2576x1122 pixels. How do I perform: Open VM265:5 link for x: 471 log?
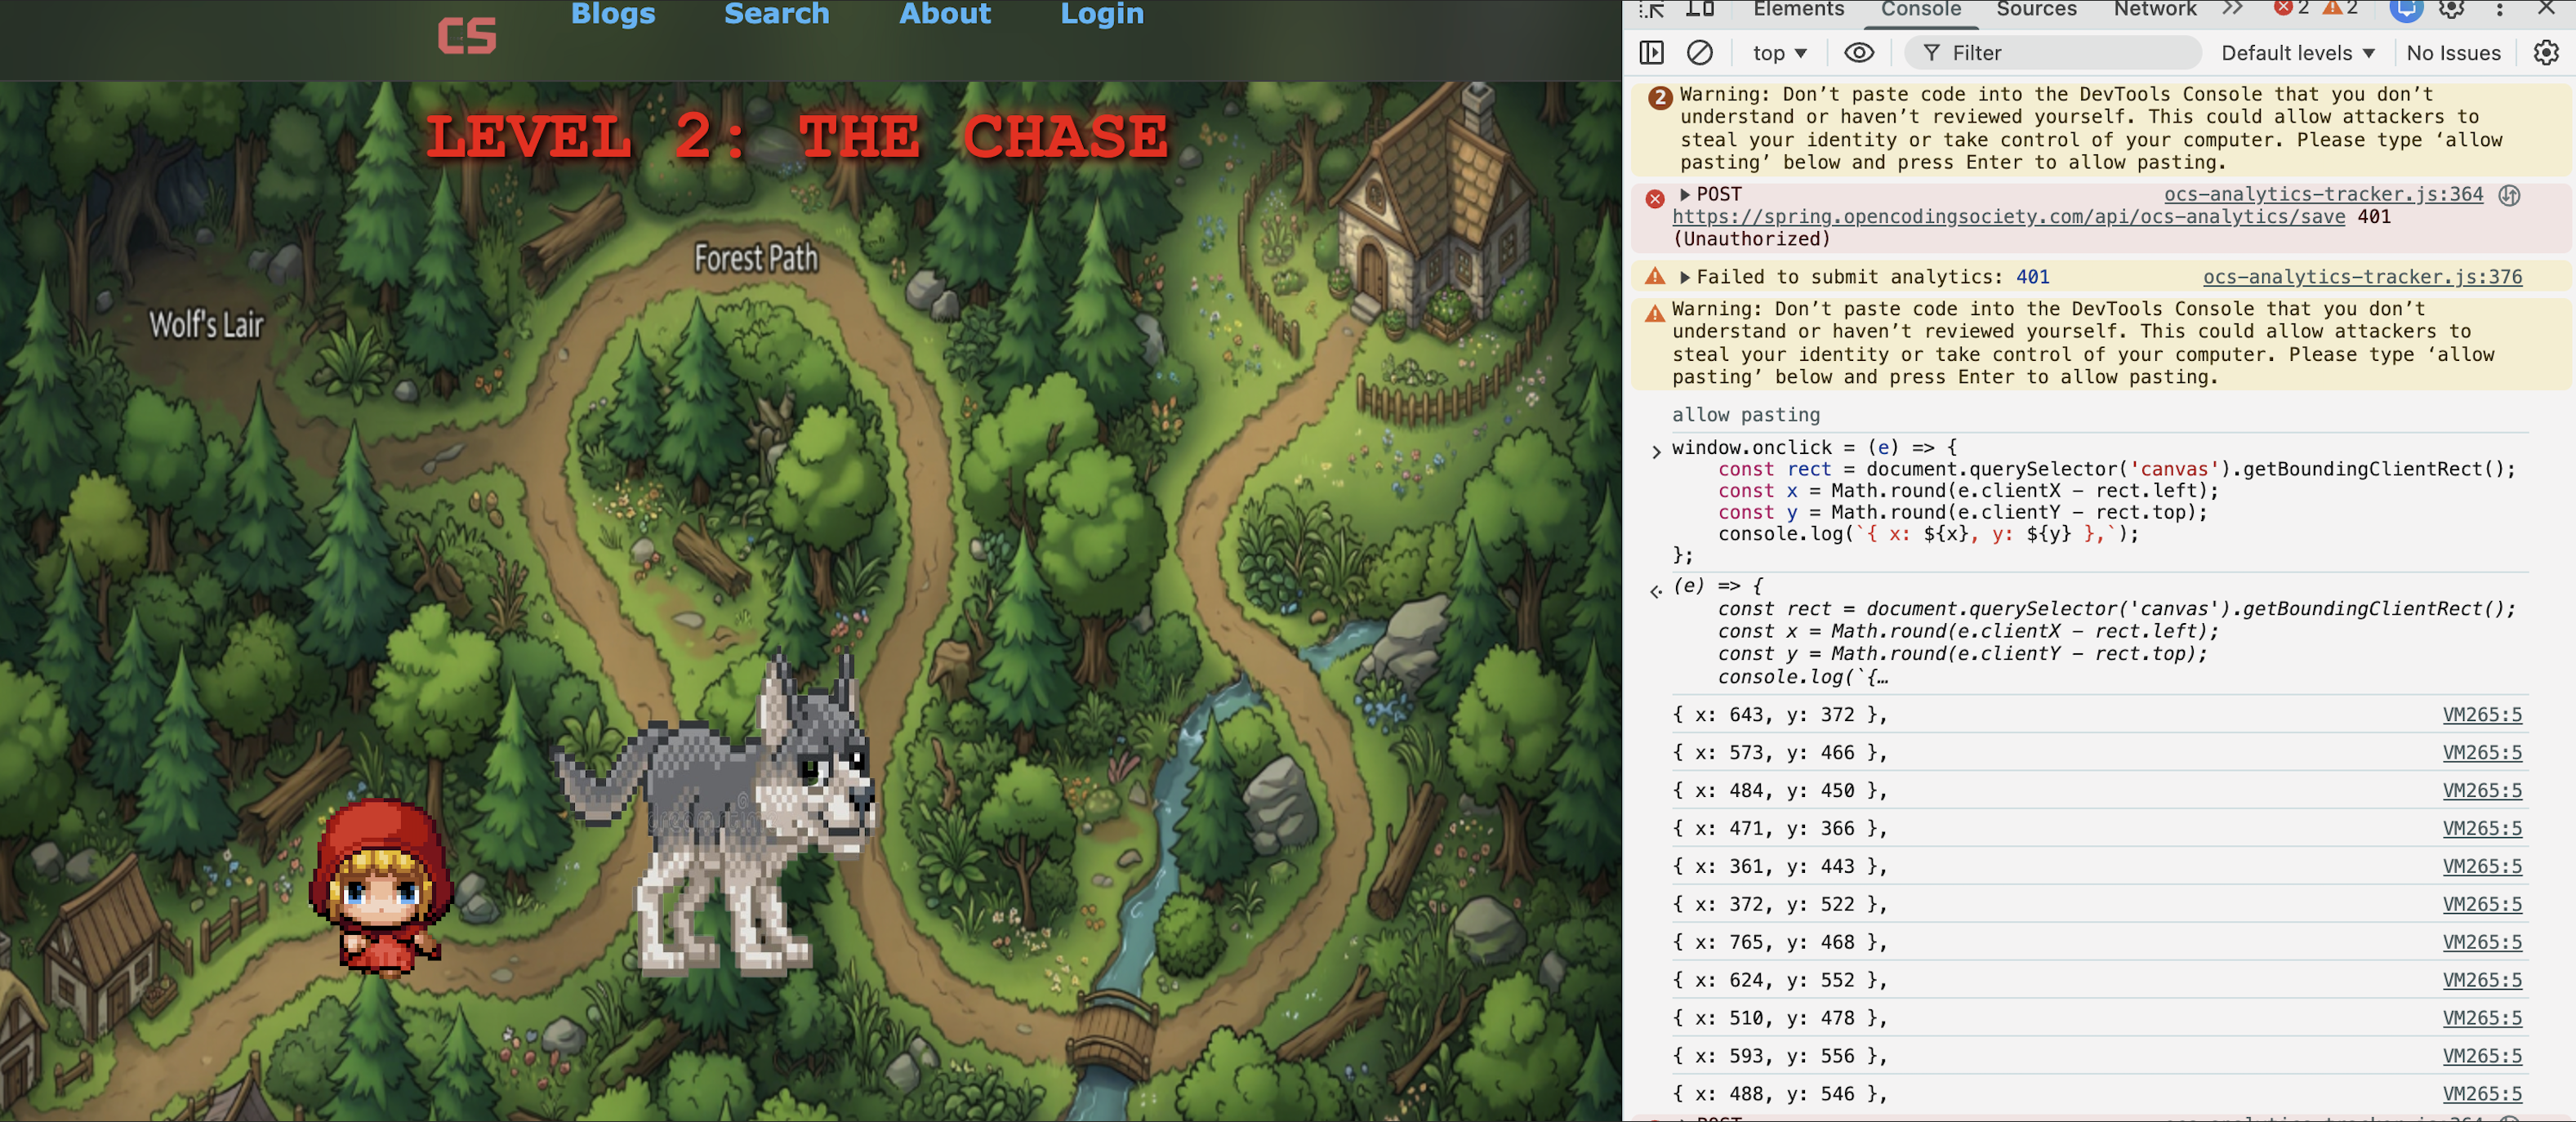point(2482,829)
